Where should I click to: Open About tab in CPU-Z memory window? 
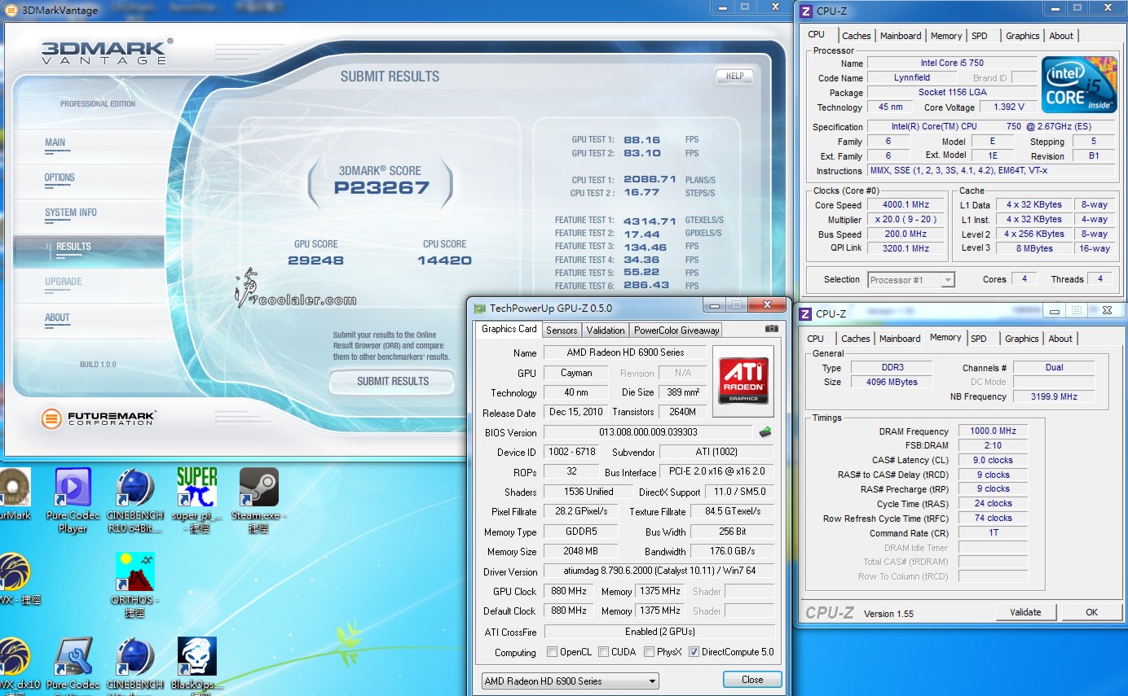click(x=1060, y=338)
